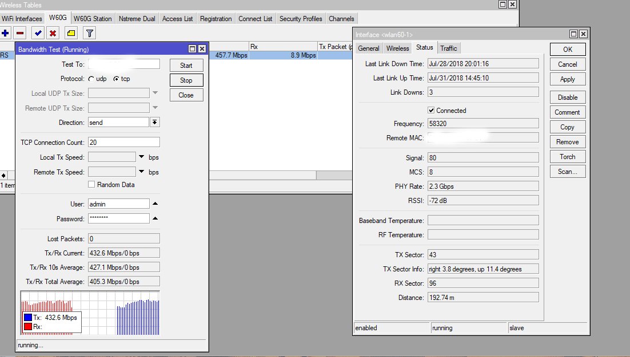Toggle the Random Data checkbox
630x357 pixels.
tap(91, 184)
